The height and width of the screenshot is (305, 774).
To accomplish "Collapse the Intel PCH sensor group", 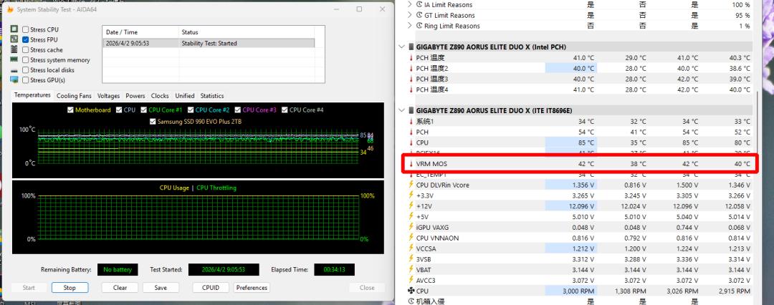I will [402, 47].
